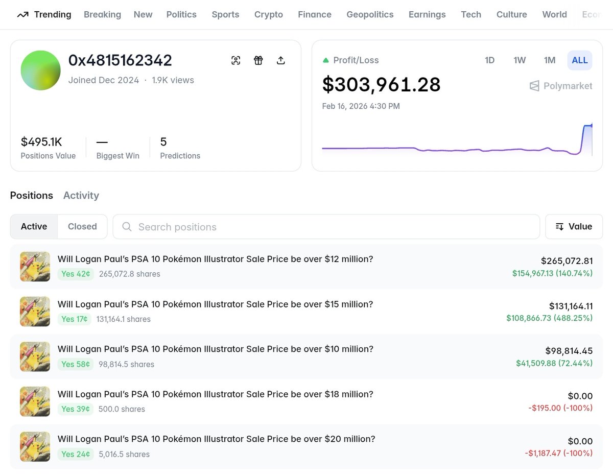Open the over $12 million market

(x=215, y=259)
